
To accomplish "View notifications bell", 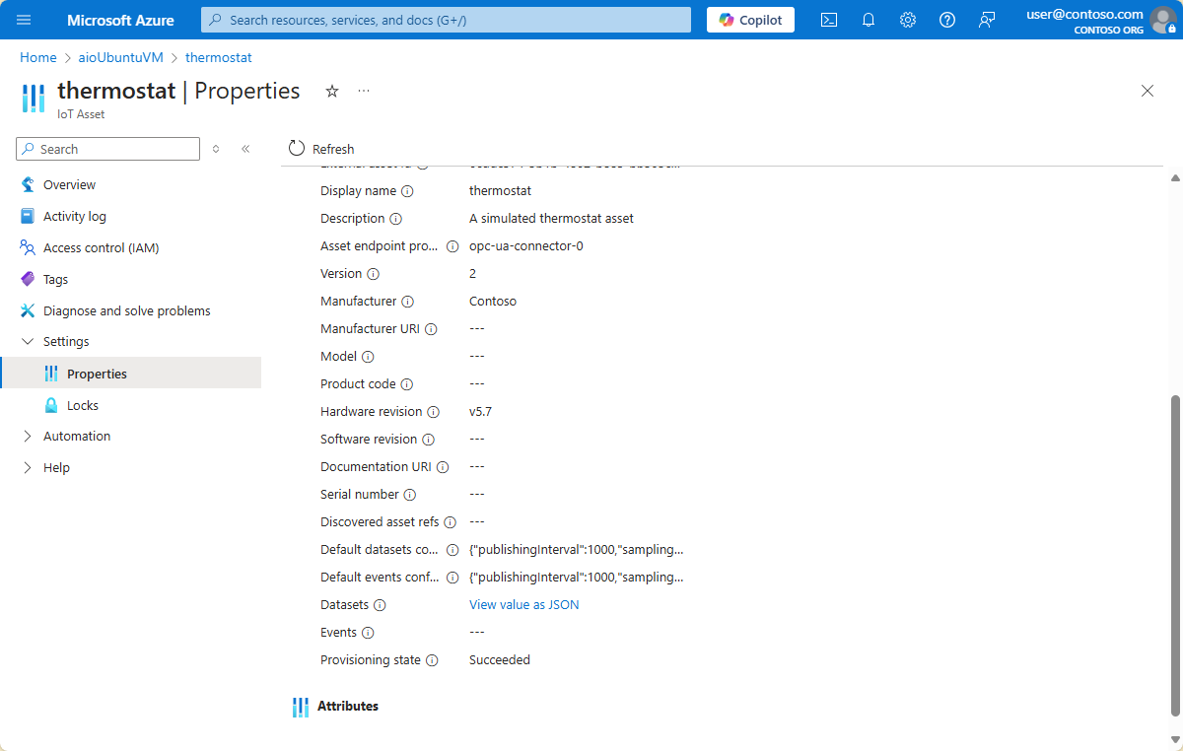I will coord(869,20).
